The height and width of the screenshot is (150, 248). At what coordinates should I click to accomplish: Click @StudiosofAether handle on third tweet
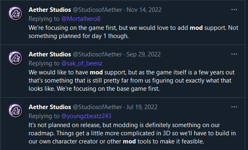coord(97,107)
